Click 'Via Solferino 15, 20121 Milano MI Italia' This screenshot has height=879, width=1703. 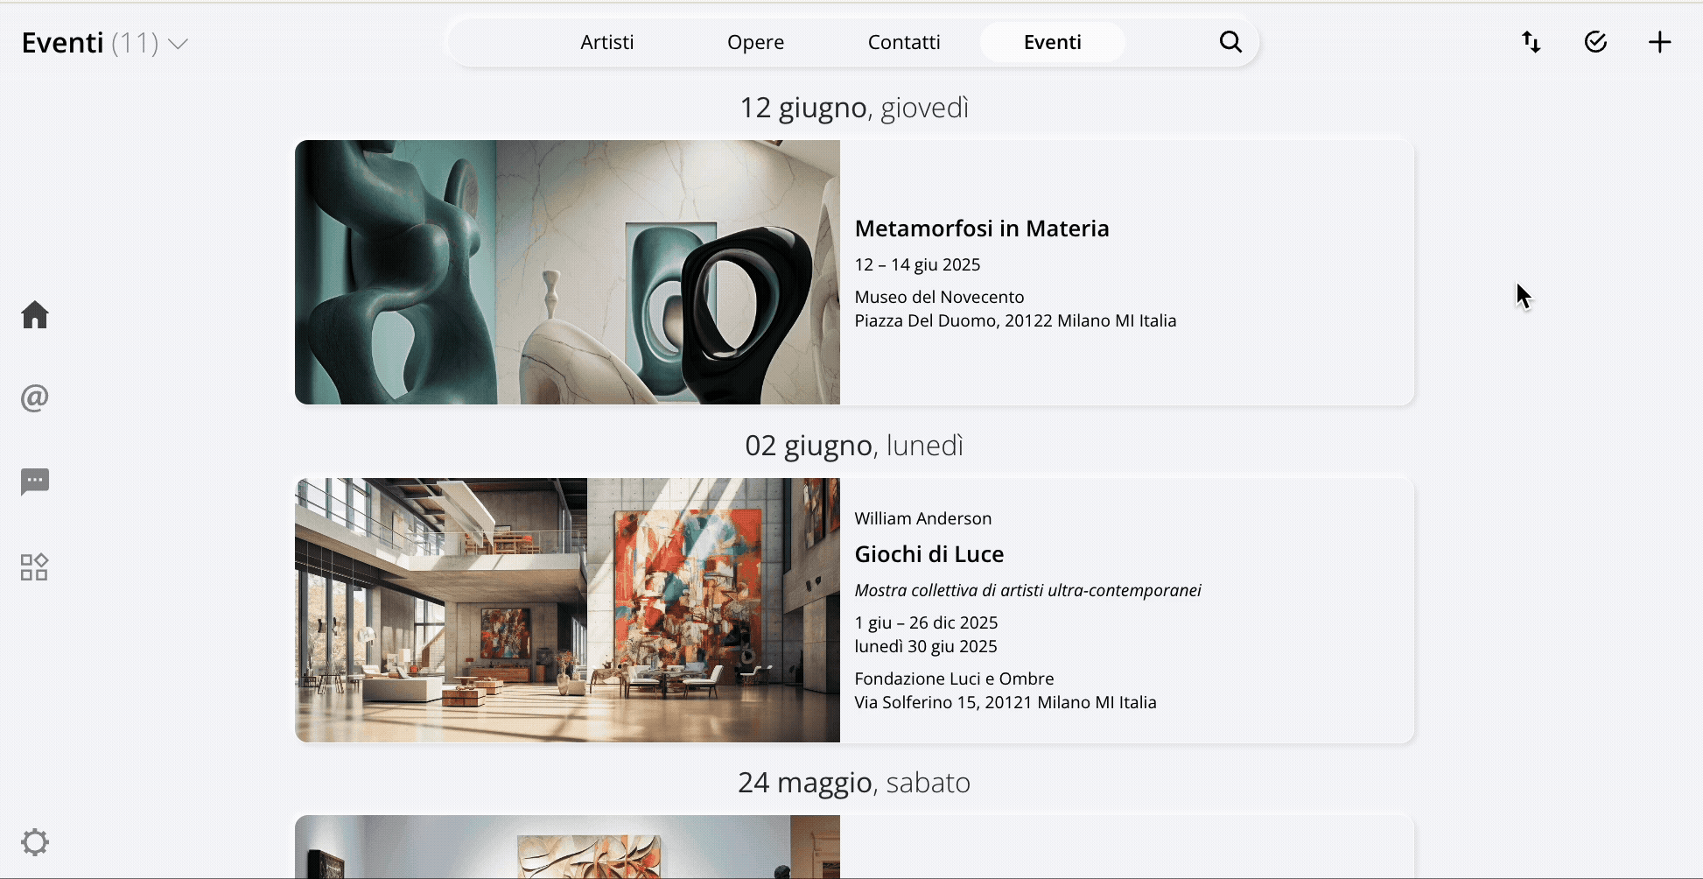tap(1006, 702)
